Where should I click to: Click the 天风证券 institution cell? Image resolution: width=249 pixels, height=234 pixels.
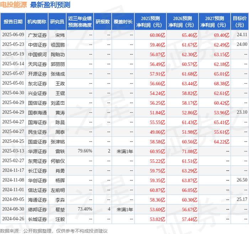[37, 64]
